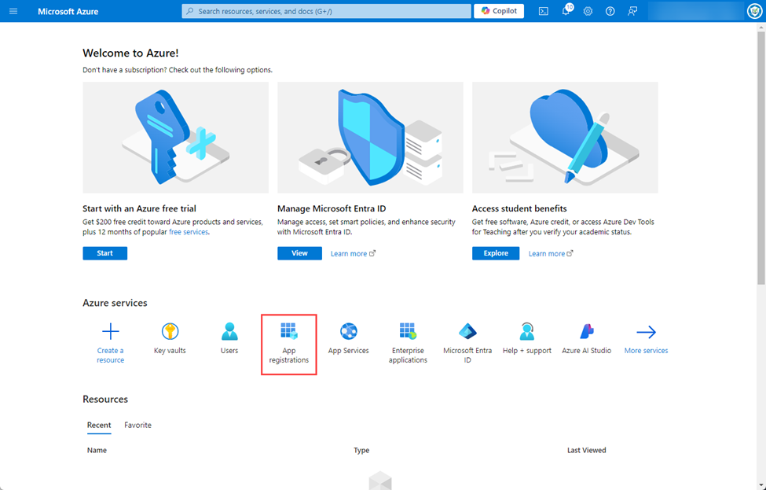Open the Help + support lifering icon
The height and width of the screenshot is (490, 766).
[526, 331]
